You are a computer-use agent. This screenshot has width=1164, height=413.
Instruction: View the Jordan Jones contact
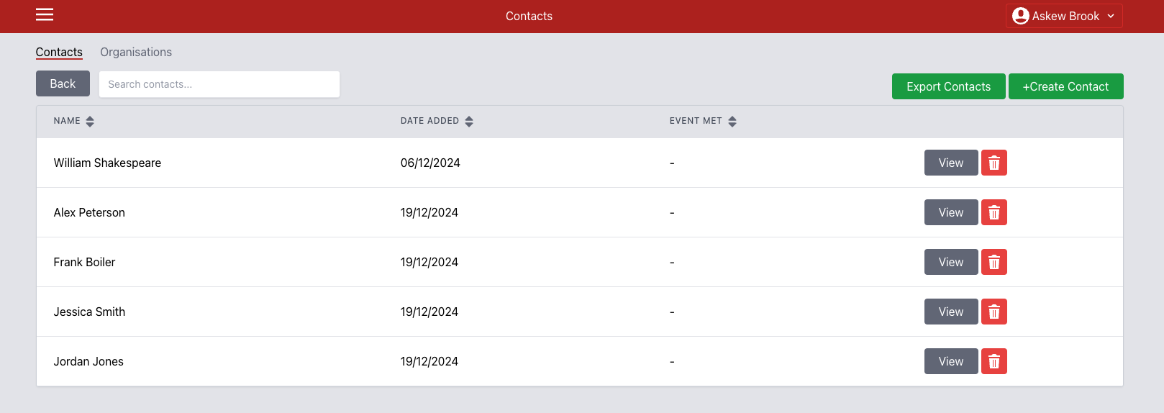coord(951,361)
